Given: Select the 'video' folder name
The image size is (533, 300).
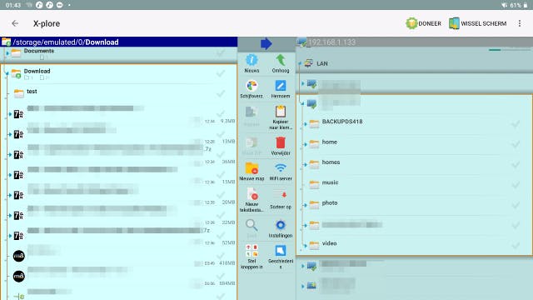Looking at the screenshot, I should 330,243.
